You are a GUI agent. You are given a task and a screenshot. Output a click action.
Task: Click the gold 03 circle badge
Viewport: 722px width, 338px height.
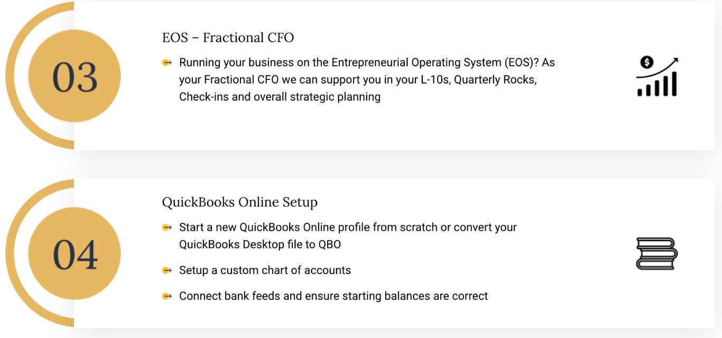point(75,76)
